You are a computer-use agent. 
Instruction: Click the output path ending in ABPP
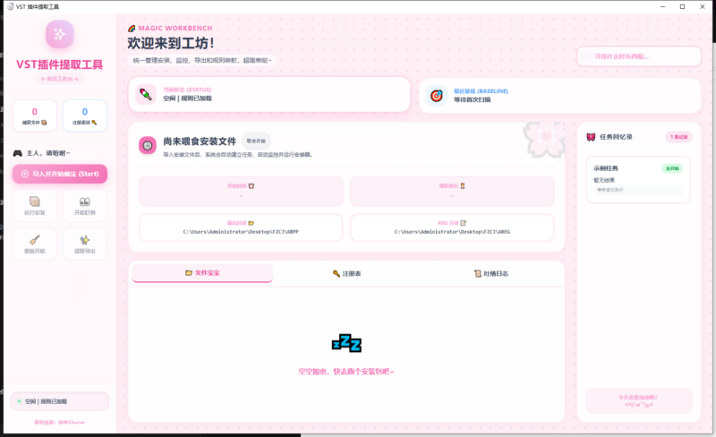tap(241, 232)
